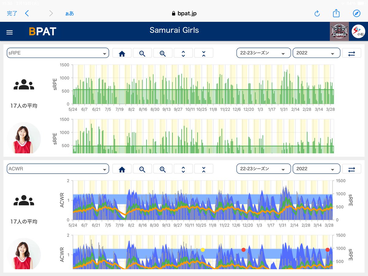Click 17人の平均 label in ACWR panel

pyautogui.click(x=24, y=221)
